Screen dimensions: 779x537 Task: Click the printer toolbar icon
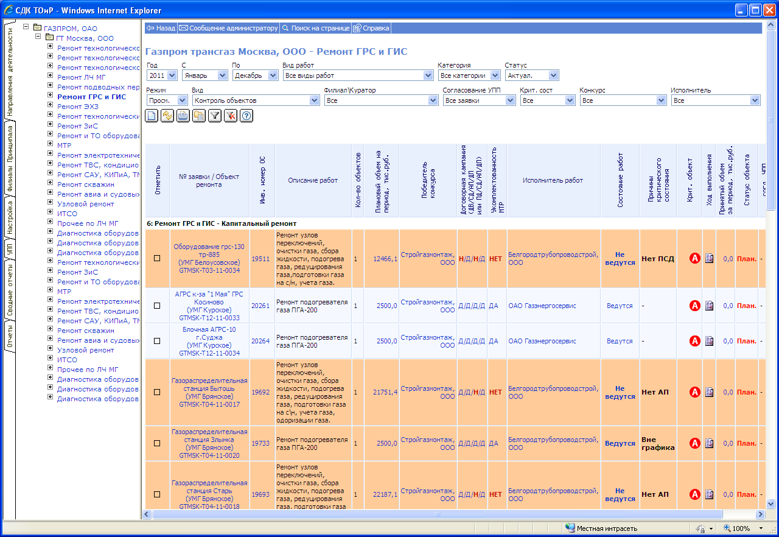coord(183,116)
